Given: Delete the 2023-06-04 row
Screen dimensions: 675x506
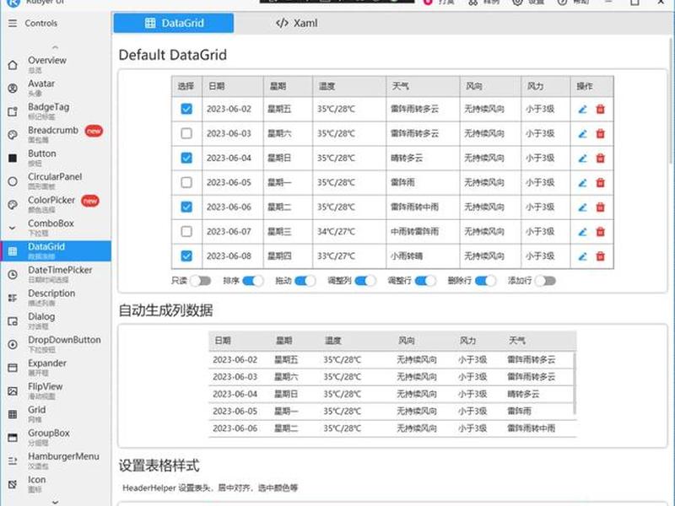Looking at the screenshot, I should click(x=600, y=159).
